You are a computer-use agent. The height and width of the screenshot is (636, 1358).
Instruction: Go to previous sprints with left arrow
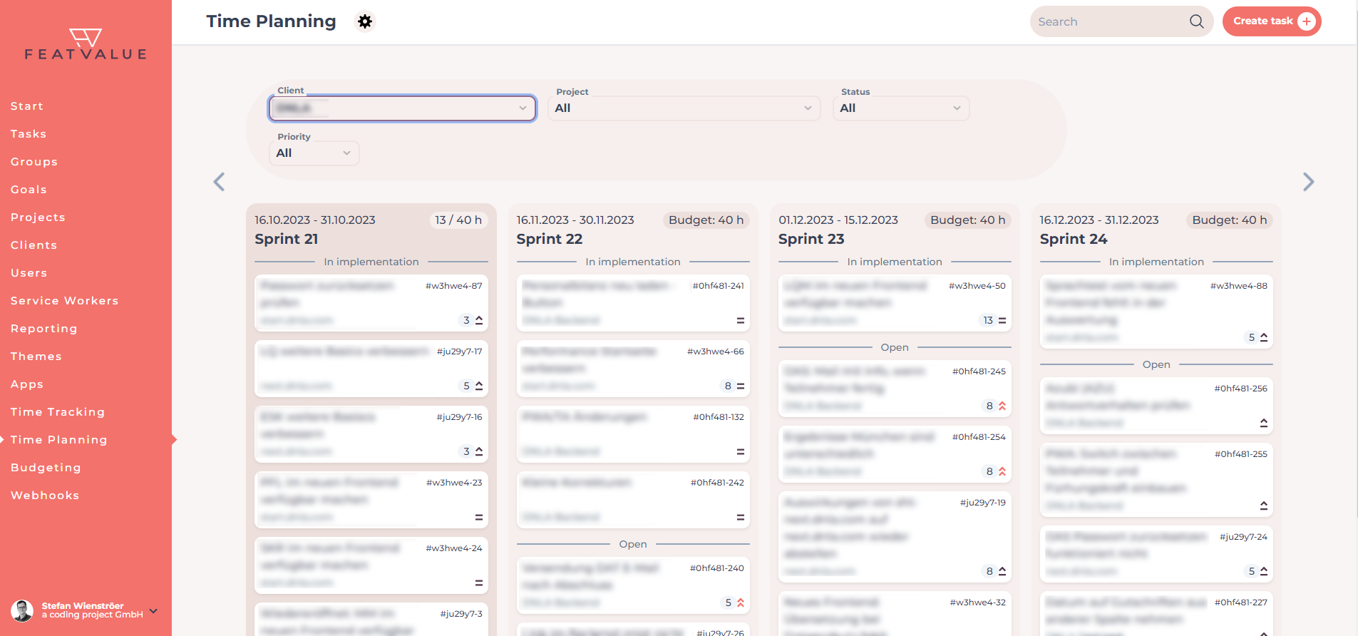coord(219,182)
